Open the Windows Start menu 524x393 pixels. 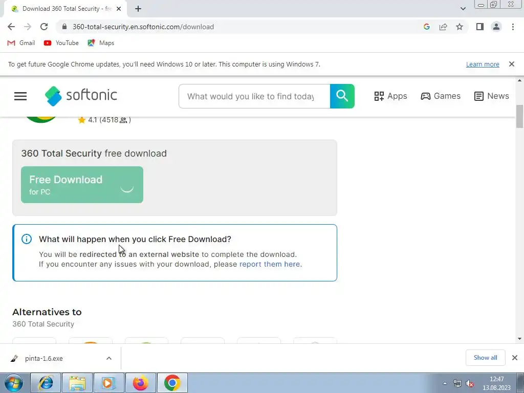pos(14,383)
